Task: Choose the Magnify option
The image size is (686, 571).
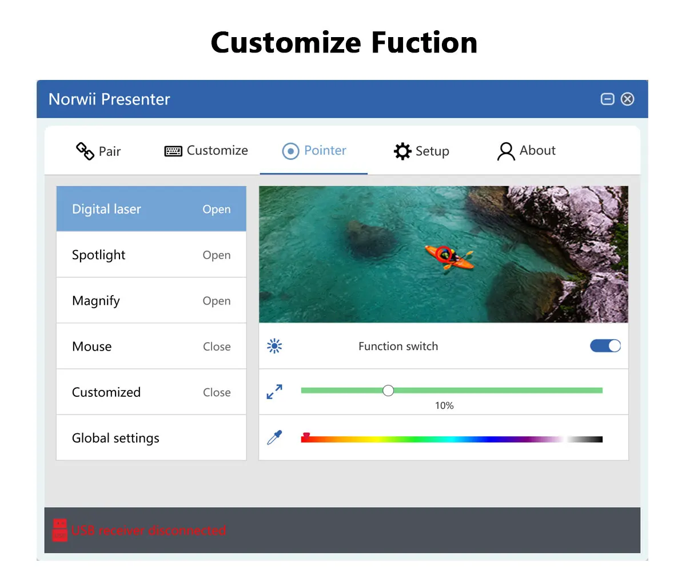Action: coord(151,300)
